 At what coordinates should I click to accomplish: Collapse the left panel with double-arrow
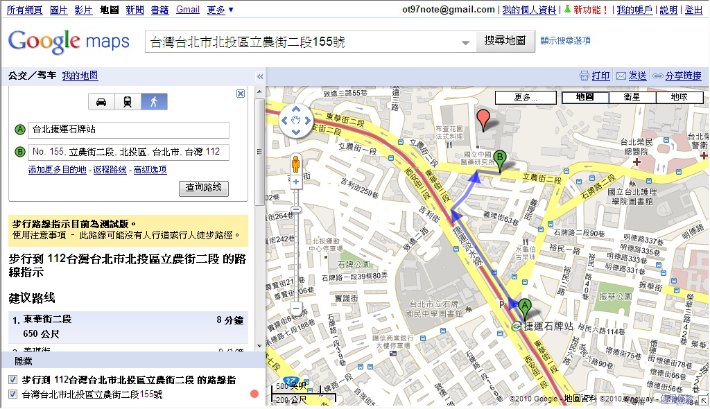[x=260, y=76]
